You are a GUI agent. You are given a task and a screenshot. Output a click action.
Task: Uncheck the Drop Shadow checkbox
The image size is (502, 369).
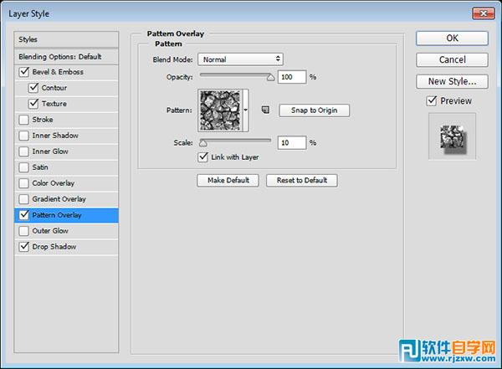24,247
